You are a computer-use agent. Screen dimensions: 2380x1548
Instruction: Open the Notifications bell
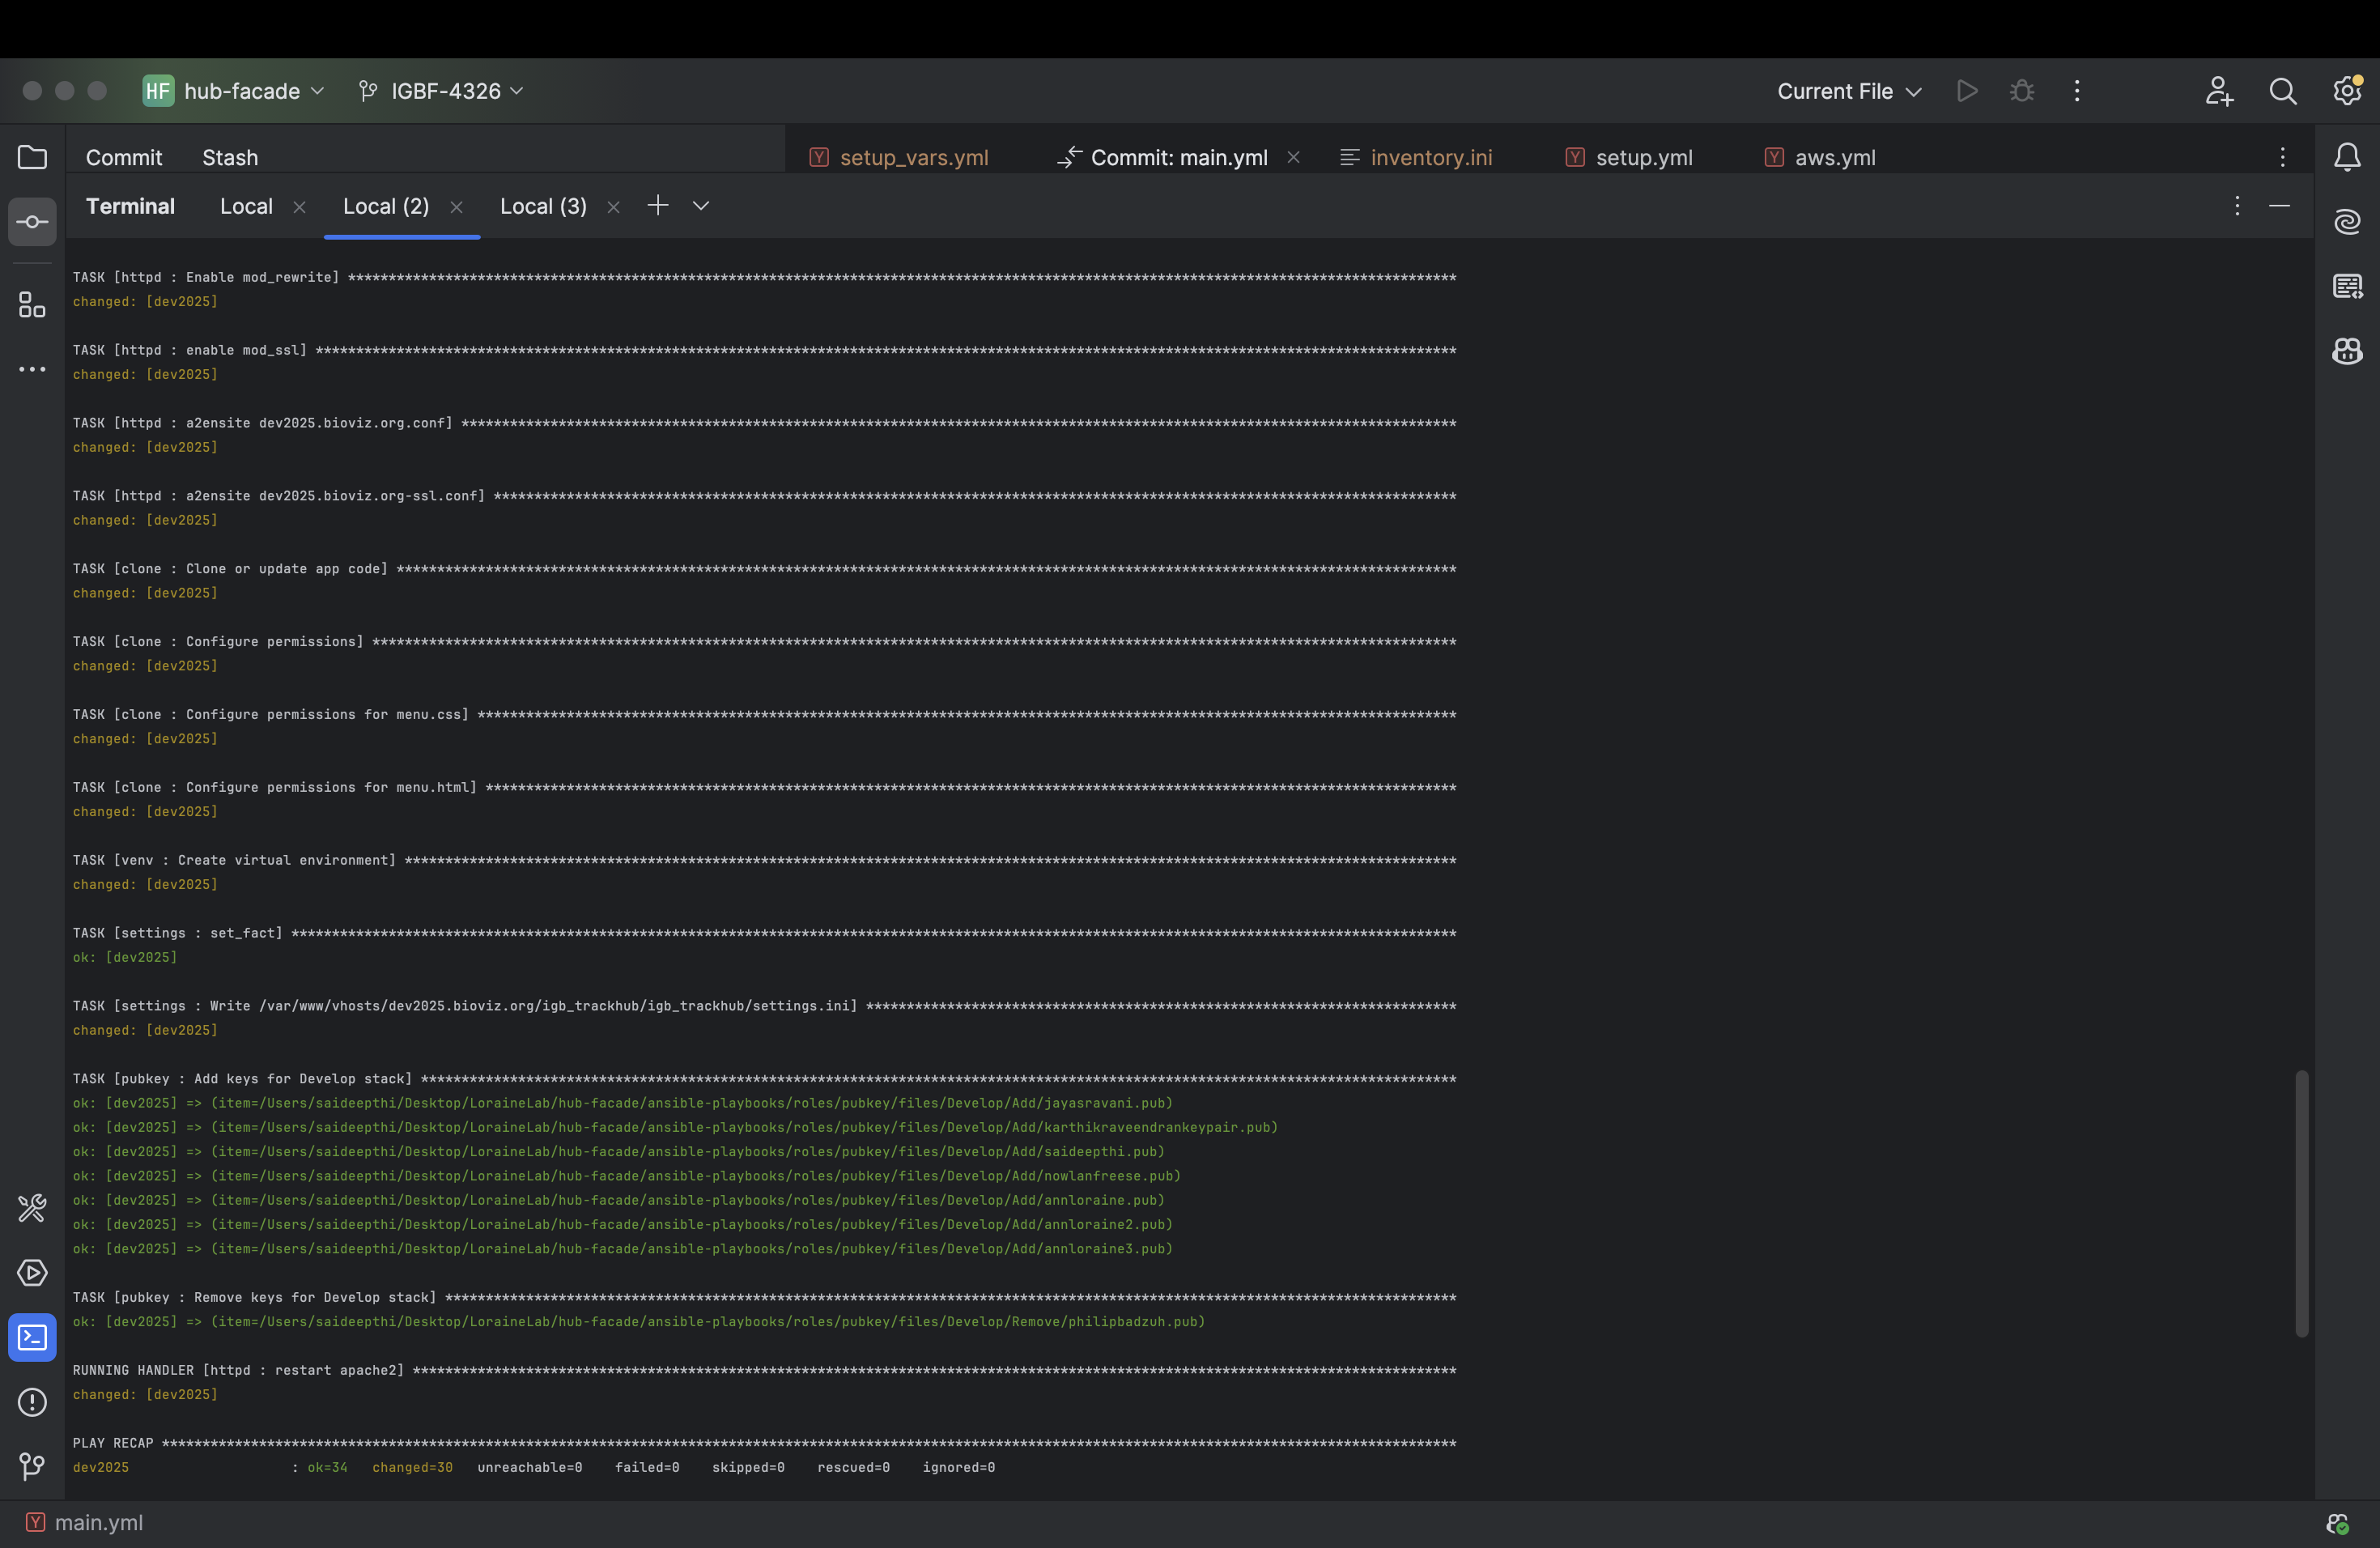coord(2346,157)
